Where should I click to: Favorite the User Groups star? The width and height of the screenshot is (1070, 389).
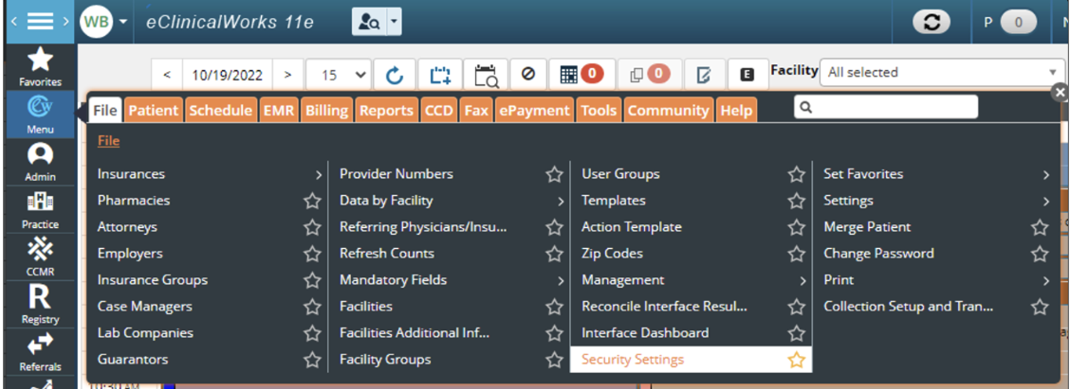click(797, 174)
